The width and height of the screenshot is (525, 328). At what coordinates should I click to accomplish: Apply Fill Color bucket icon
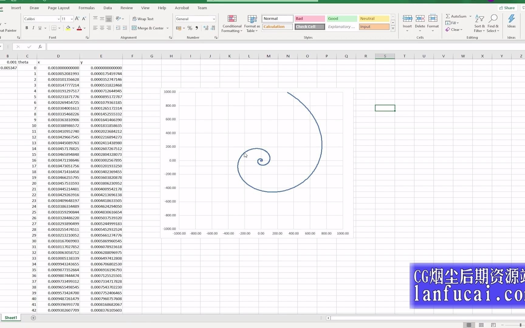click(68, 28)
